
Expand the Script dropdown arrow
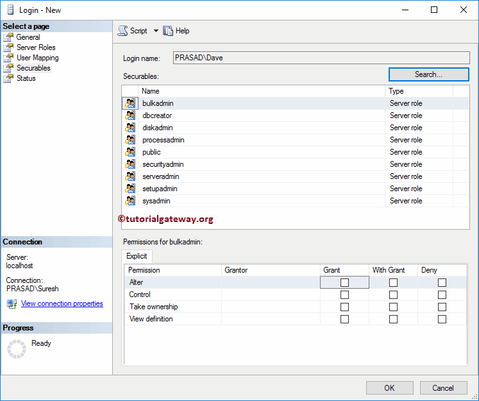tap(156, 31)
